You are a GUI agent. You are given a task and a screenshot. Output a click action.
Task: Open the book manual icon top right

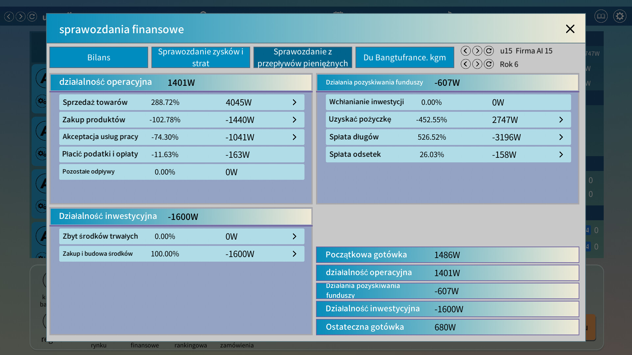[601, 16]
